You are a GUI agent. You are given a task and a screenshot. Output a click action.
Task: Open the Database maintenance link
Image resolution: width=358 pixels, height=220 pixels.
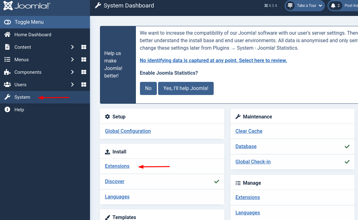246,147
